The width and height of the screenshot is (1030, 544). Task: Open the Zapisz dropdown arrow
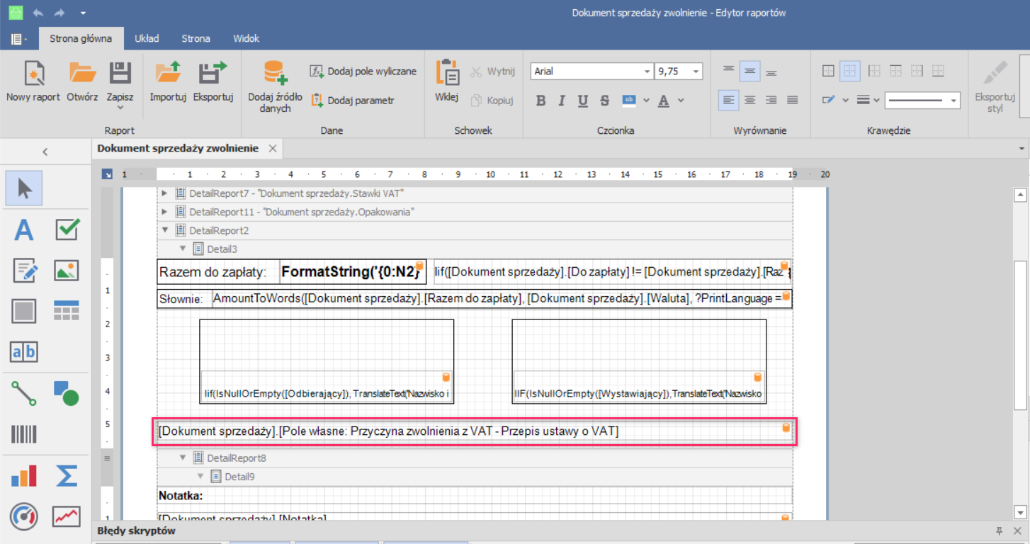pos(120,107)
